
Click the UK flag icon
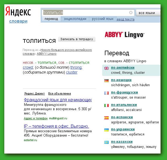click(106, 68)
